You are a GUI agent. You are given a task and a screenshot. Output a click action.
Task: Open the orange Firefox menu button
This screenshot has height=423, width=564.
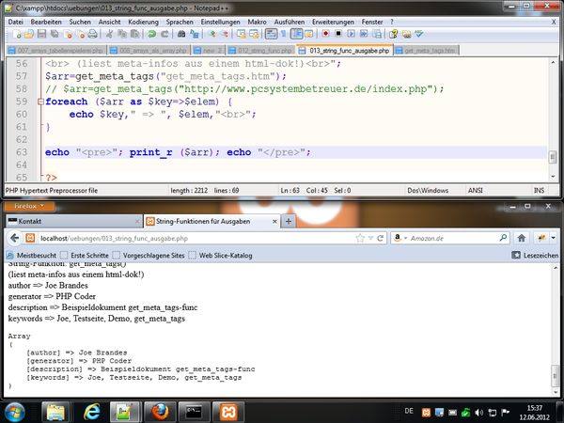30,205
